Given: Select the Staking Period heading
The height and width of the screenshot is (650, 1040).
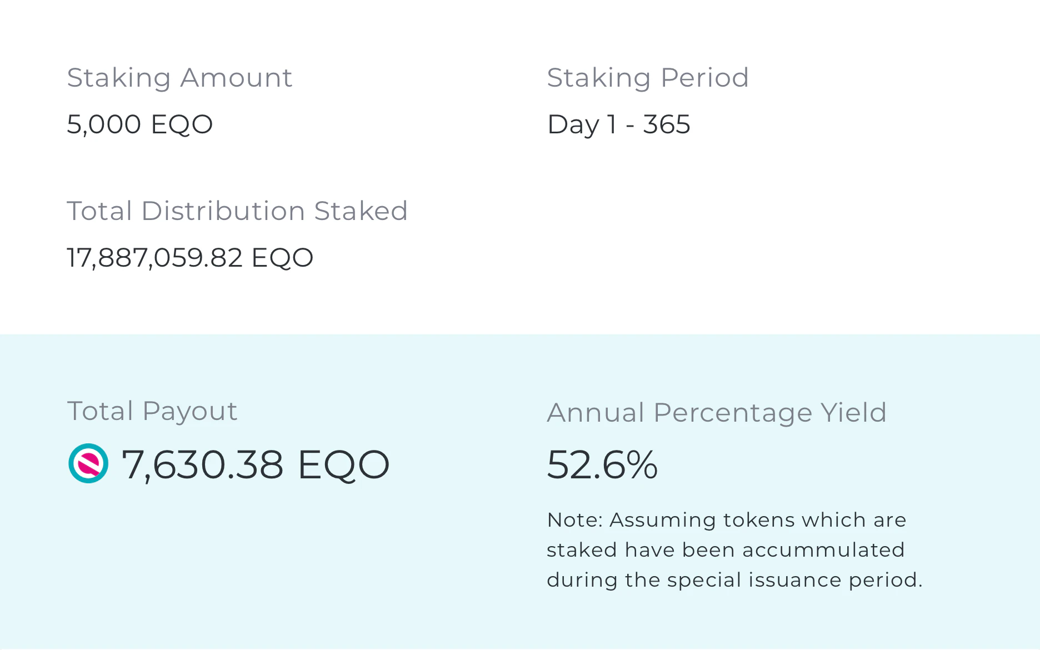Looking at the screenshot, I should (x=648, y=77).
